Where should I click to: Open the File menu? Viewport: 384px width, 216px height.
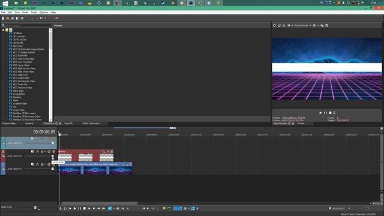click(x=3, y=12)
